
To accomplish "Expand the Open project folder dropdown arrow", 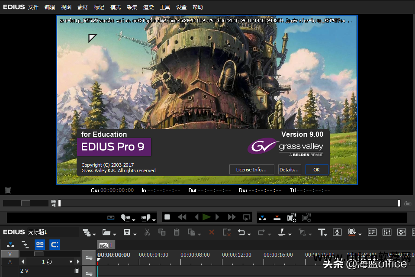I will pos(113,234).
